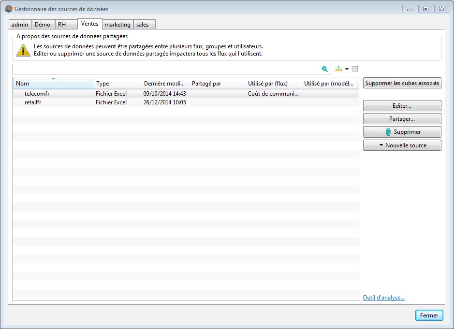Click the hierarchy grouping icon
454x329 pixels.
(338, 69)
